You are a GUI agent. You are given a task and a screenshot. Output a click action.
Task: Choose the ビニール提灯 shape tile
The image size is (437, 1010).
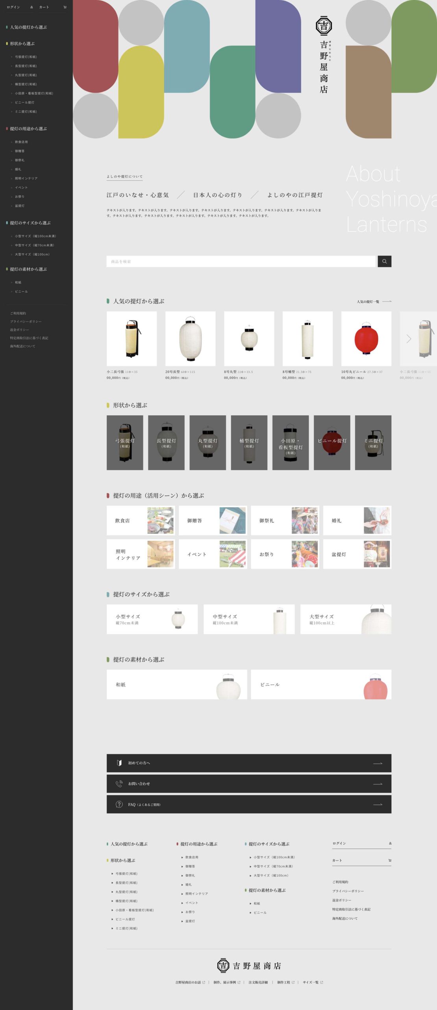point(332,442)
